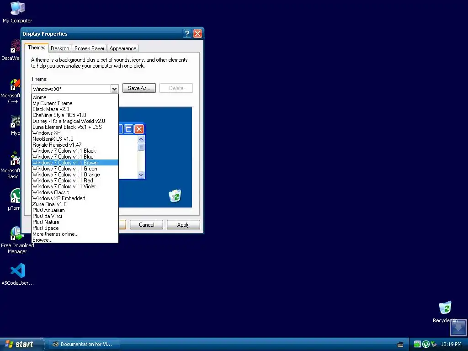The height and width of the screenshot is (351, 468).
Task: Collapse the Theme dropdown arrow
Action: click(114, 89)
